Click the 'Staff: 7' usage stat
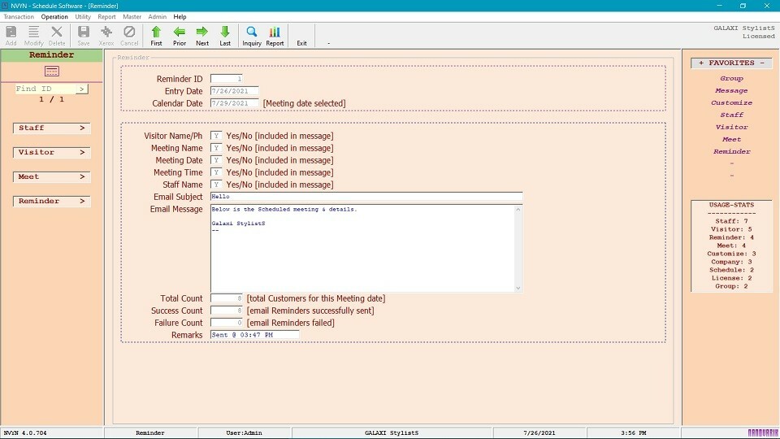 731,221
